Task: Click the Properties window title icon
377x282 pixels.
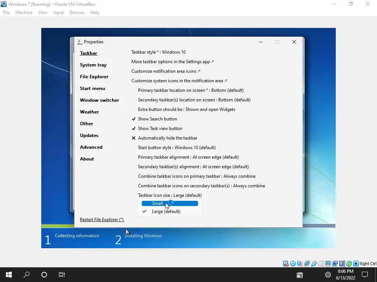Action: point(80,42)
